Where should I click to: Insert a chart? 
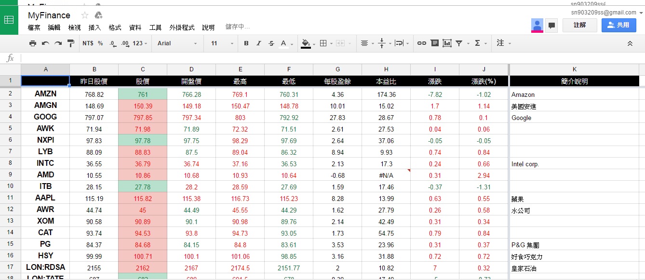(x=447, y=43)
